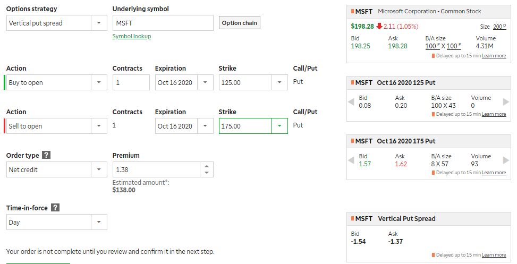Click the Option chain button

click(240, 23)
